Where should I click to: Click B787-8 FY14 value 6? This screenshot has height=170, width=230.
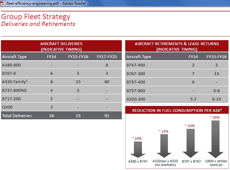(x=51, y=74)
